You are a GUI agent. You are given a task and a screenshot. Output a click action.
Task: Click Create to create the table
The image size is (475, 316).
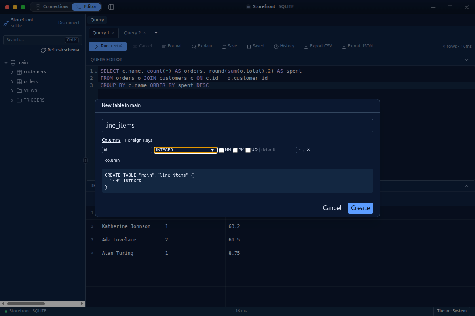click(x=361, y=208)
